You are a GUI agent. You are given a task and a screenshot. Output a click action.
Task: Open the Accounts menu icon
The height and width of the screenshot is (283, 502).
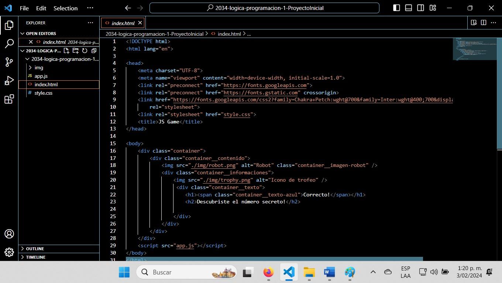tap(9, 234)
